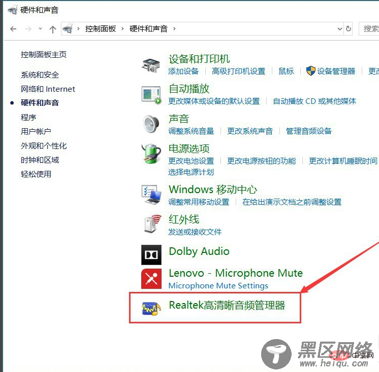The image size is (379, 372).
Task: Open Dolby Audio heading
Action: (199, 251)
